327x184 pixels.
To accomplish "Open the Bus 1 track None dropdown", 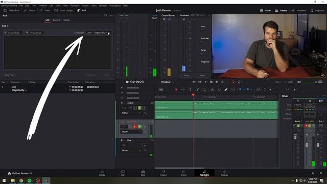I will click(x=131, y=150).
